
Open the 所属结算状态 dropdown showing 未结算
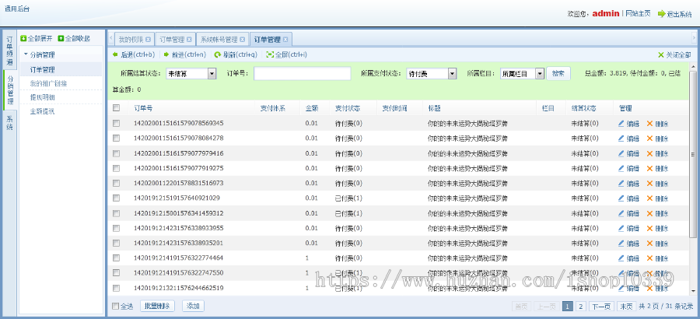pos(191,74)
